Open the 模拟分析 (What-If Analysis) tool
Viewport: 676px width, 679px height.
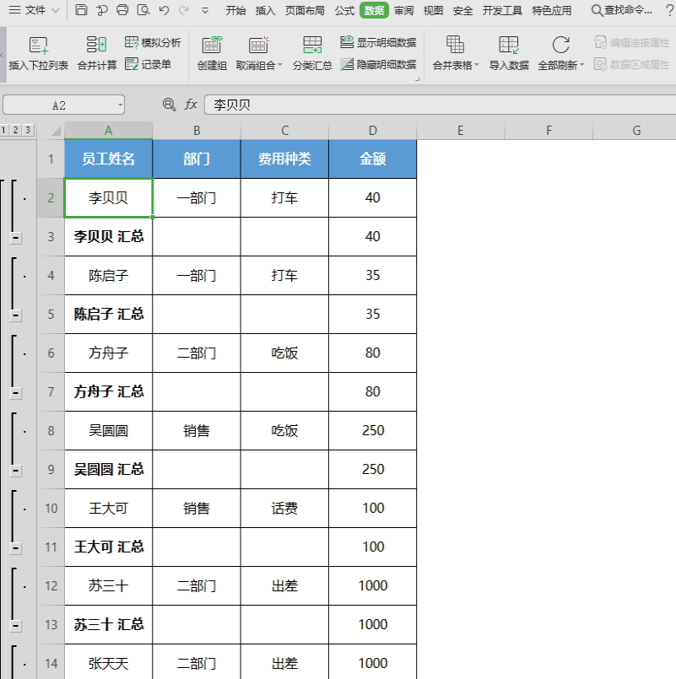(x=154, y=40)
